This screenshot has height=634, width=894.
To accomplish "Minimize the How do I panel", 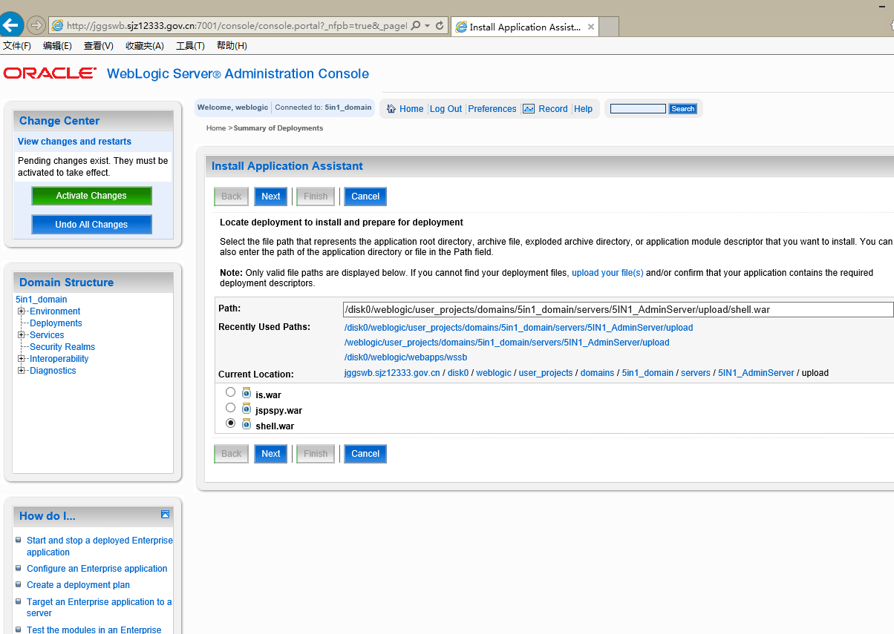I will click(x=166, y=515).
